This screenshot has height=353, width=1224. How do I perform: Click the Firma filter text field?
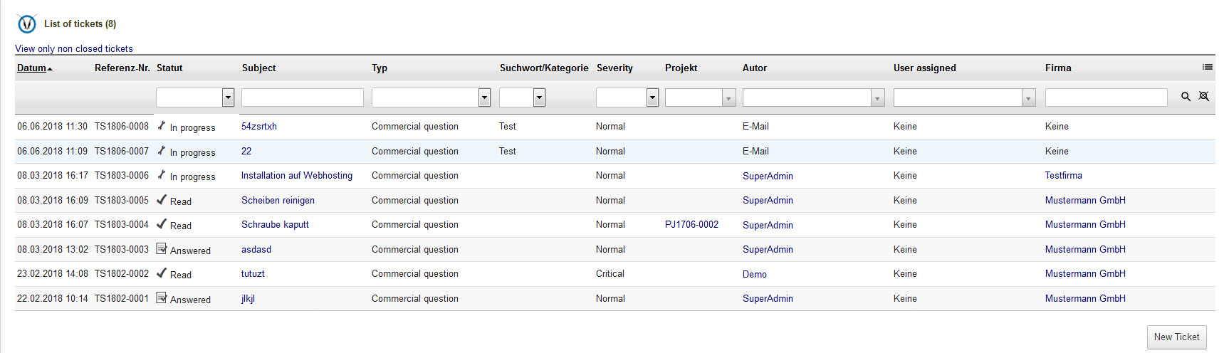[1106, 98]
